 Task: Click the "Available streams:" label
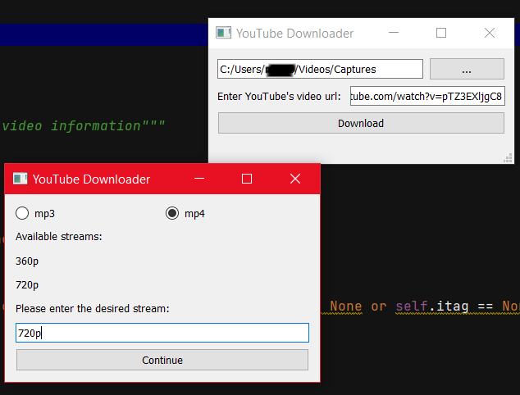(x=59, y=237)
